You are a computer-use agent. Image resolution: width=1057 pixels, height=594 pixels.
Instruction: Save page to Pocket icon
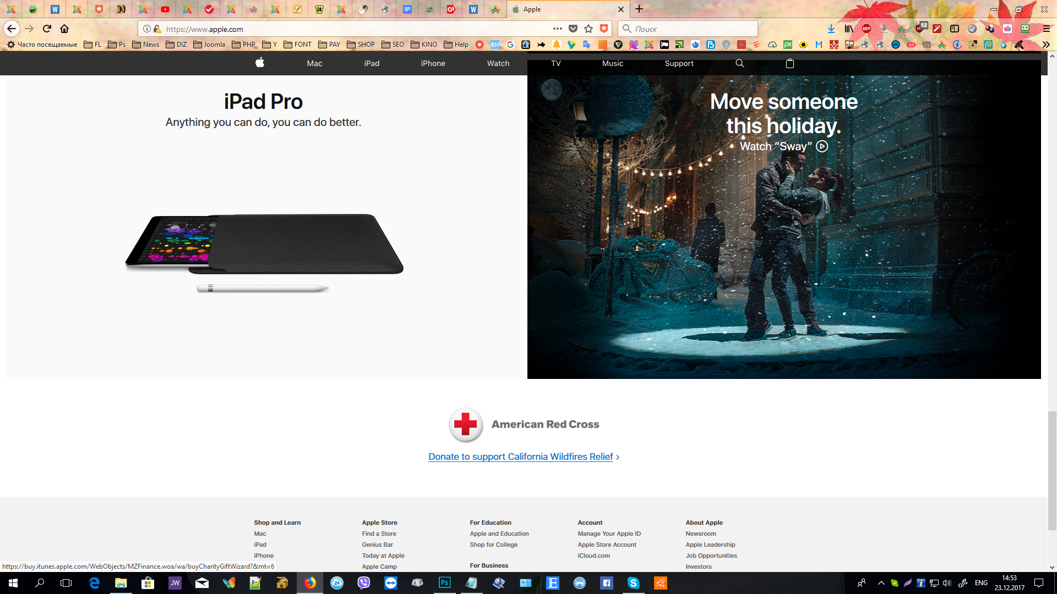(573, 29)
